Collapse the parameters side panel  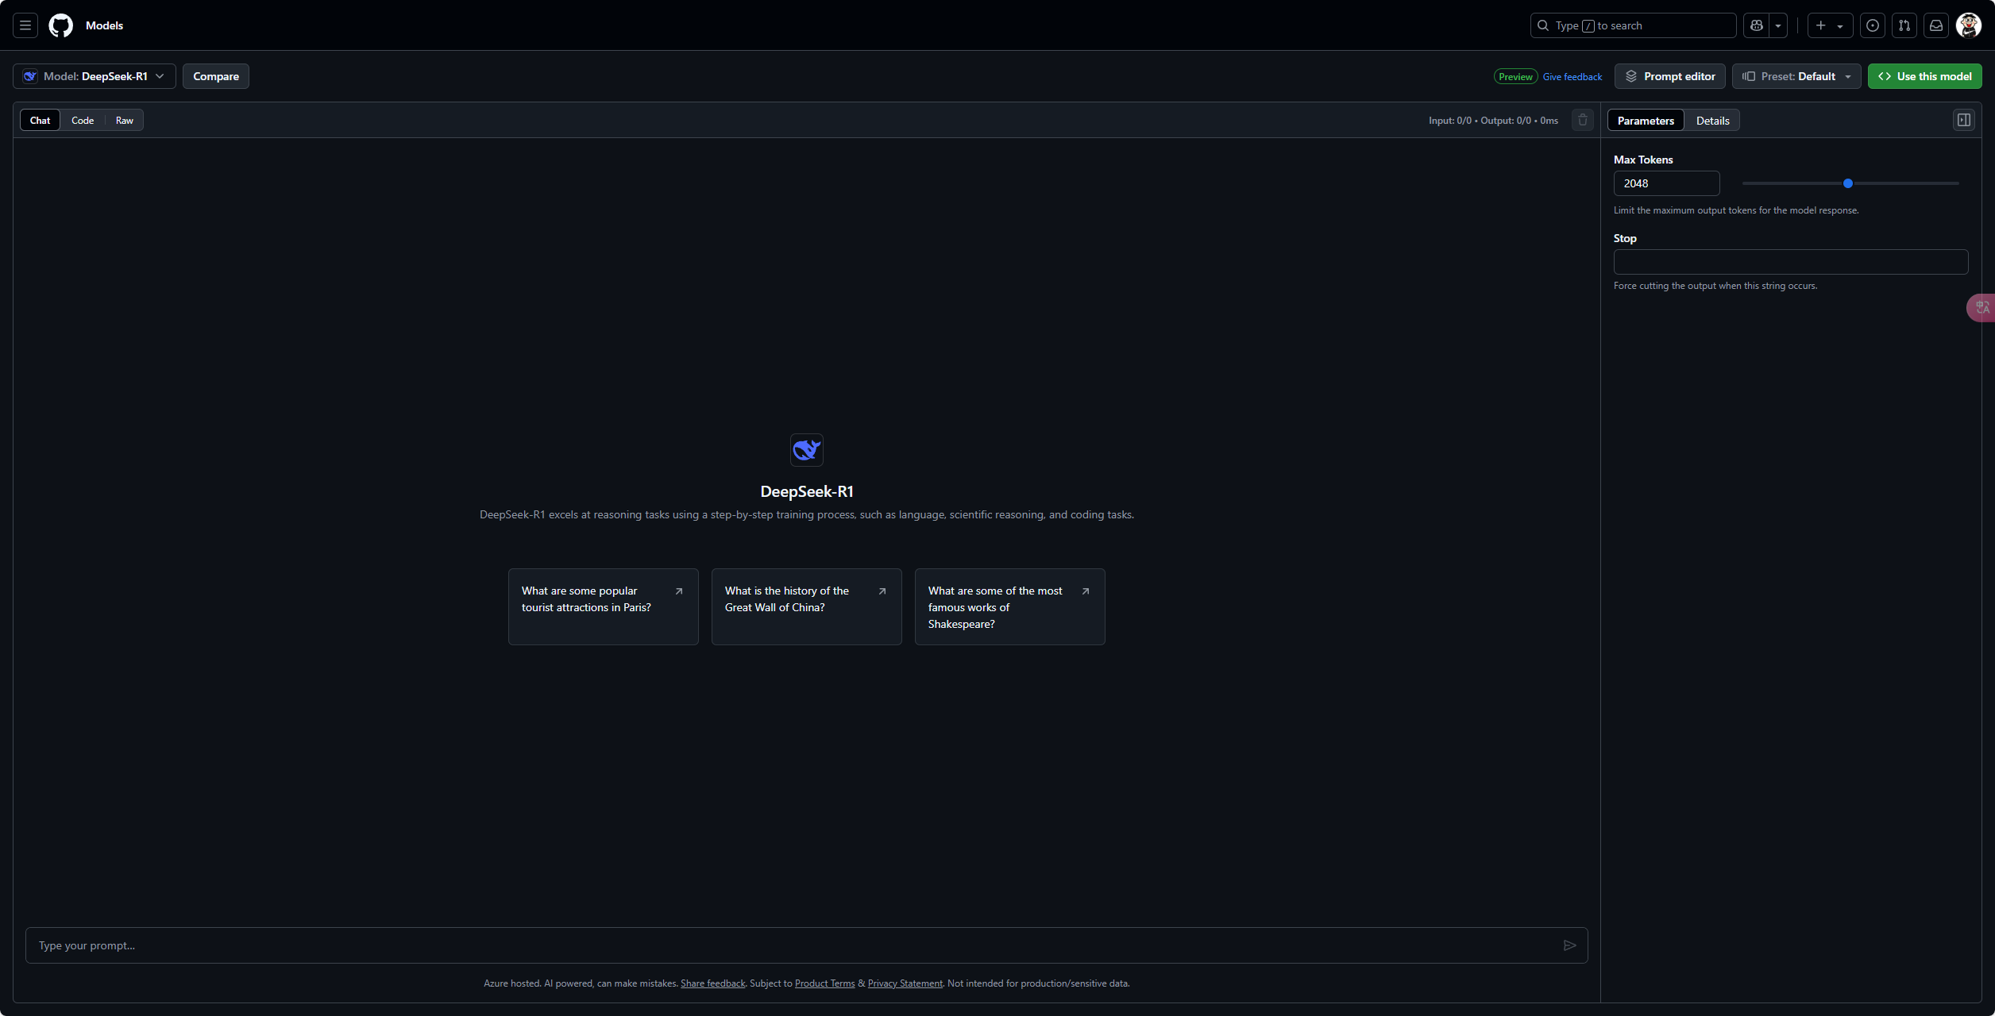point(1964,120)
